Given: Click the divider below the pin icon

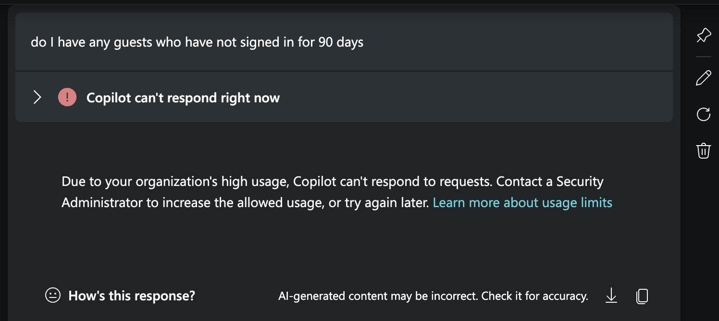Looking at the screenshot, I should tap(703, 56).
